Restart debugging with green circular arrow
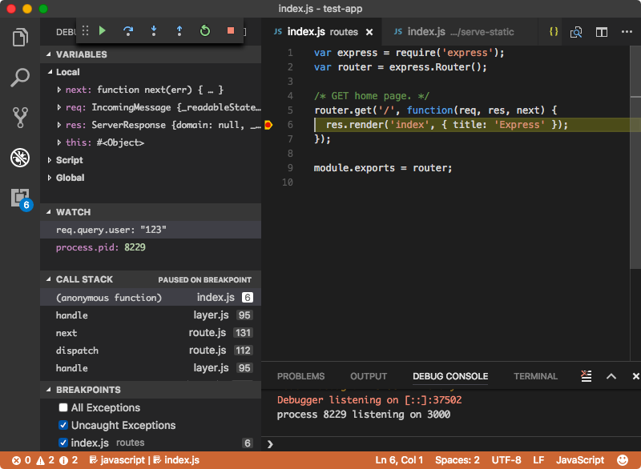 205,30
